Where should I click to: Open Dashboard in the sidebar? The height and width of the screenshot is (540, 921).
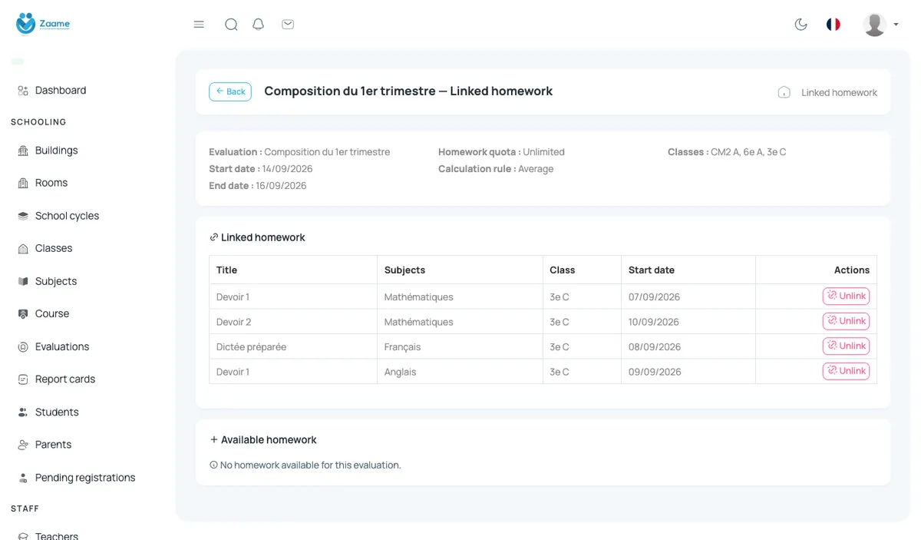pyautogui.click(x=52, y=90)
